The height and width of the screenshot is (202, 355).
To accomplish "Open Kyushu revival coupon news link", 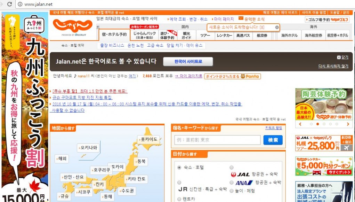I will [x=90, y=91].
